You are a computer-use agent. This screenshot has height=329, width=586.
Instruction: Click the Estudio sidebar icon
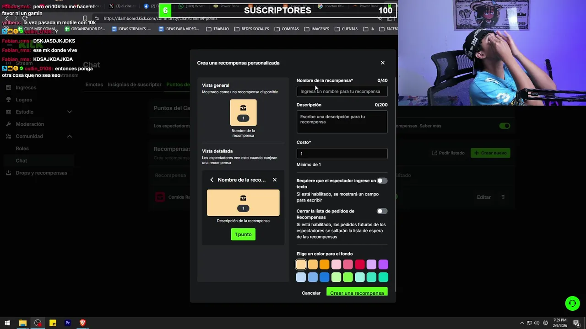click(x=8, y=112)
